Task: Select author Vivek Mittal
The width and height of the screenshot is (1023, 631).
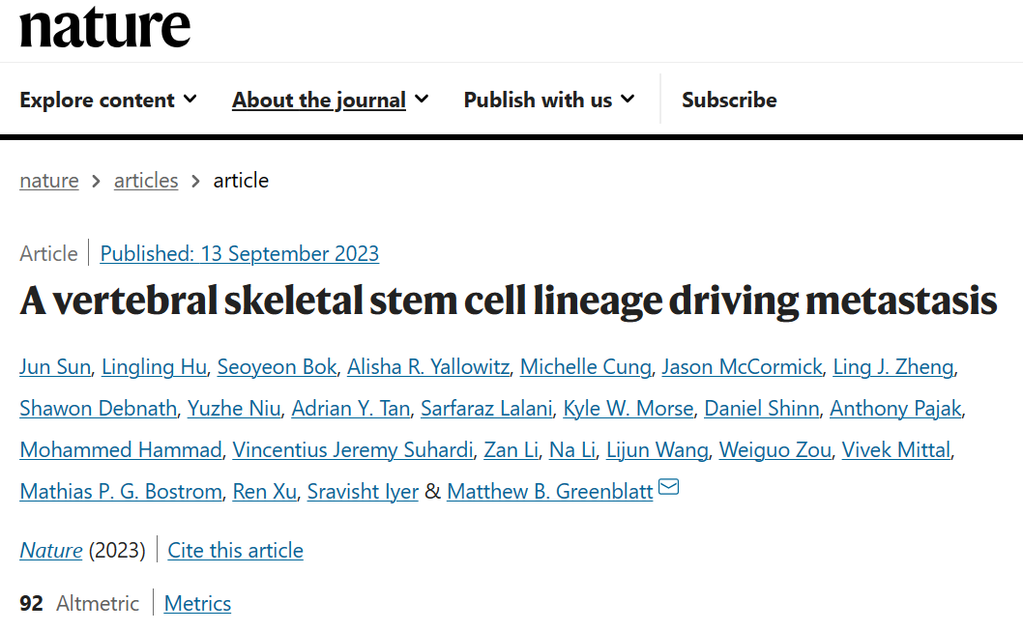Action: click(x=895, y=450)
